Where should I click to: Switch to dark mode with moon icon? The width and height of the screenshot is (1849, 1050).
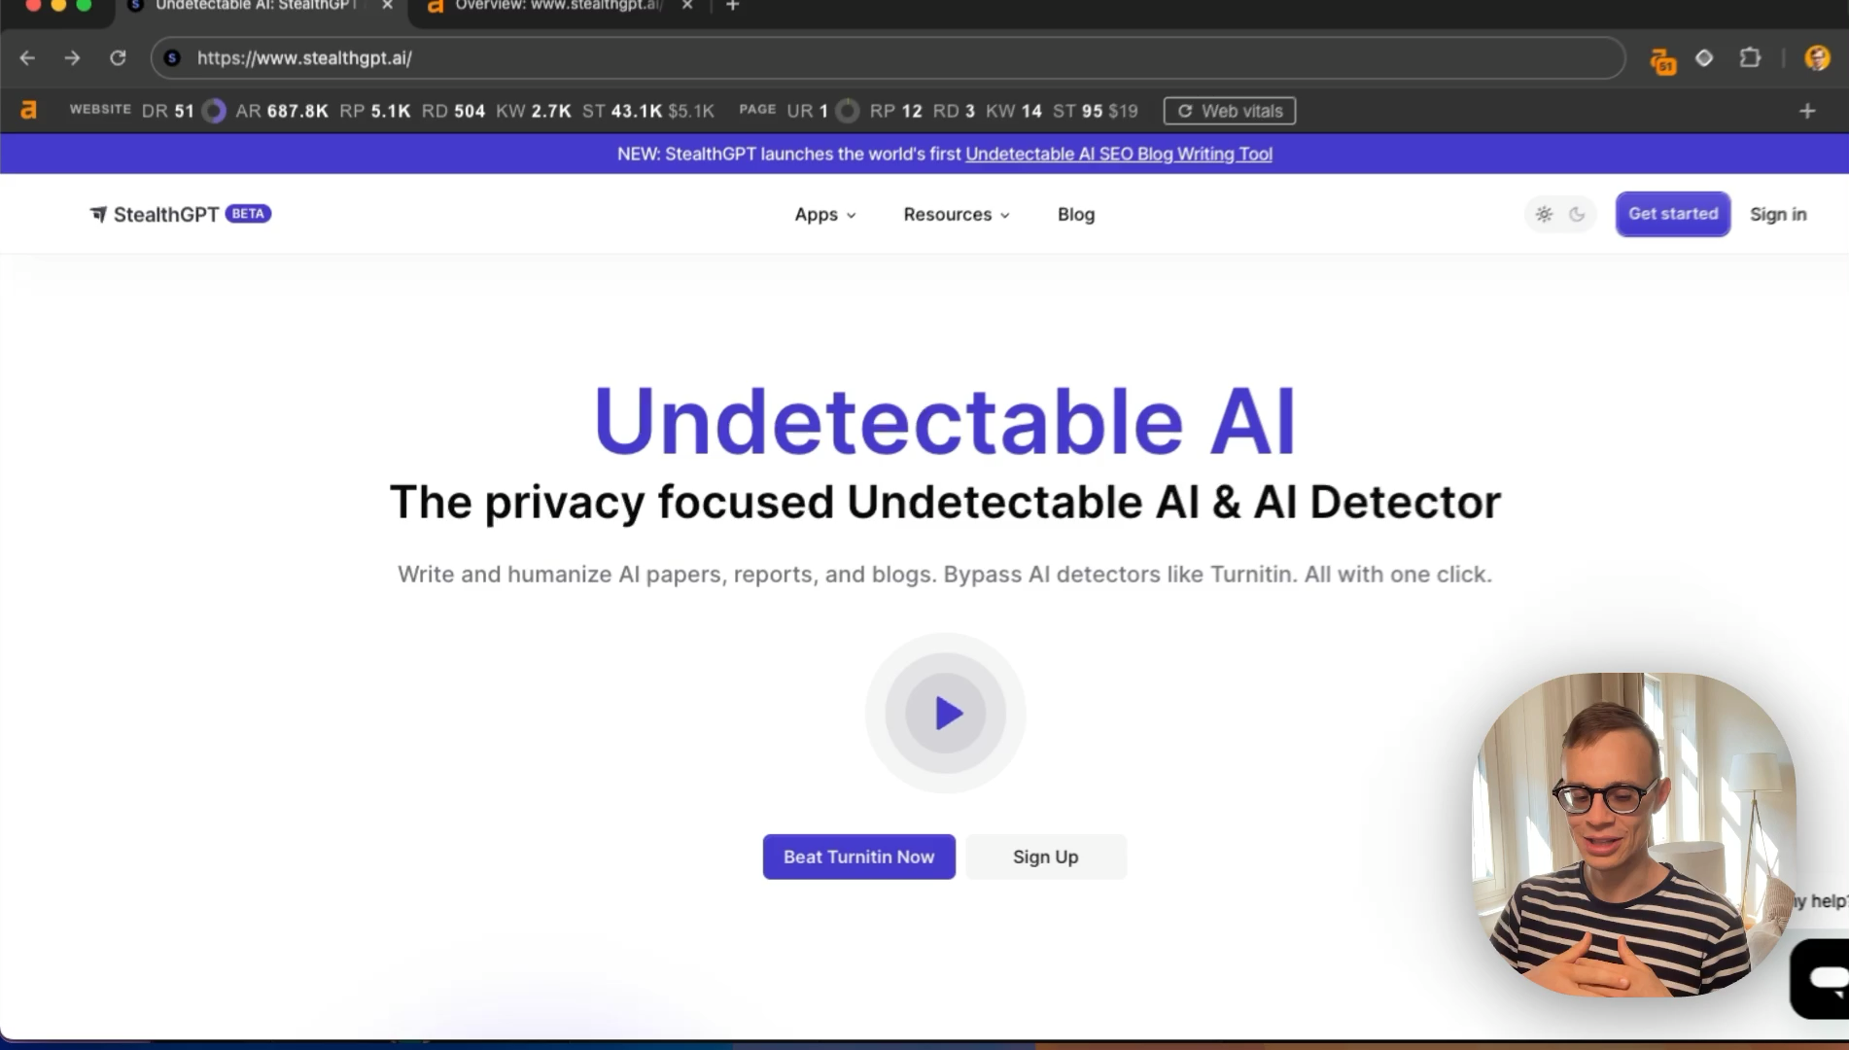pyautogui.click(x=1577, y=214)
